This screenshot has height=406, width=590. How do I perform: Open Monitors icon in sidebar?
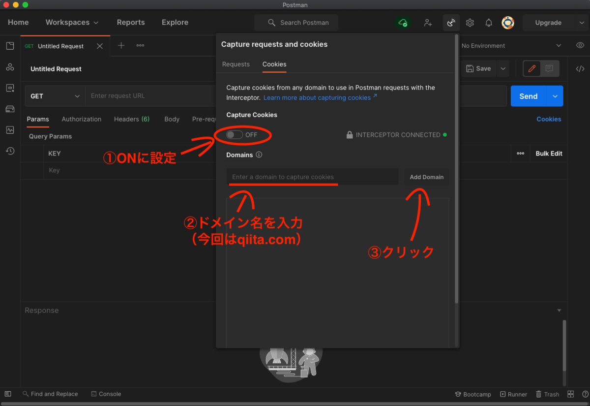click(x=10, y=130)
